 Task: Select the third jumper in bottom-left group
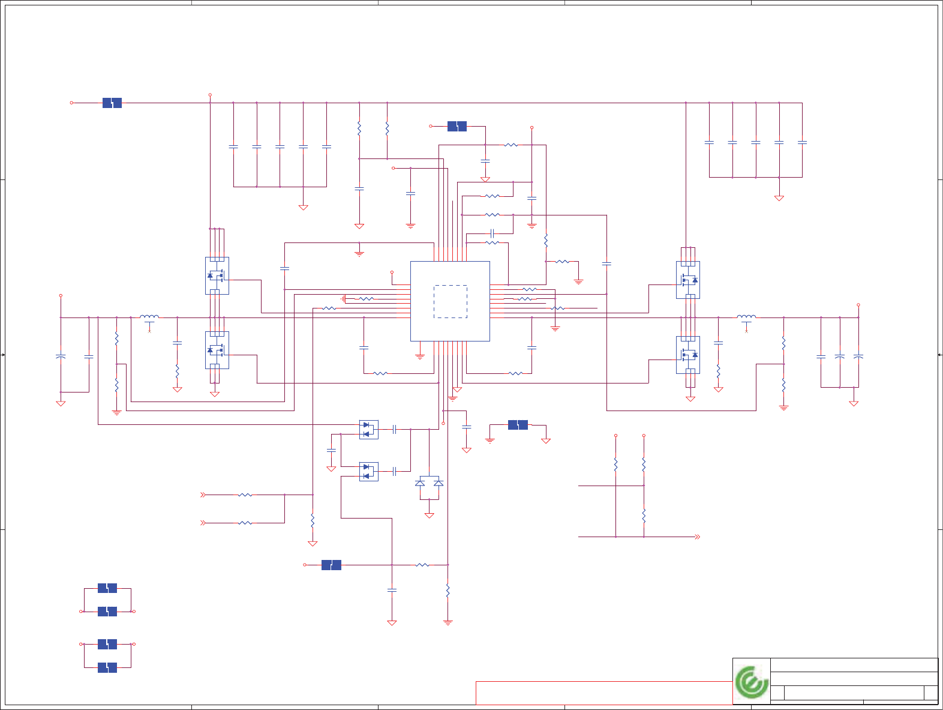point(107,644)
